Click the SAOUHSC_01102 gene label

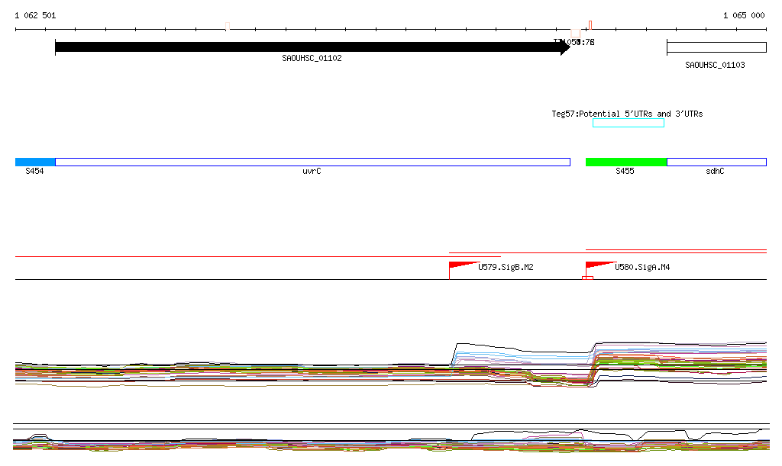(312, 58)
